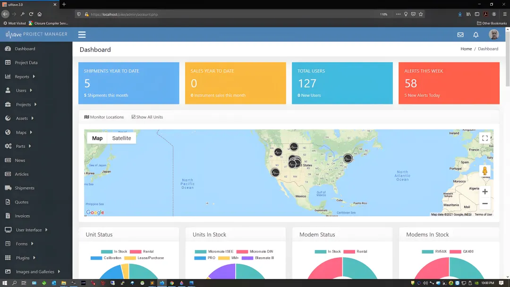Click the browser reload page icon
The height and width of the screenshot is (287, 510).
[31, 14]
